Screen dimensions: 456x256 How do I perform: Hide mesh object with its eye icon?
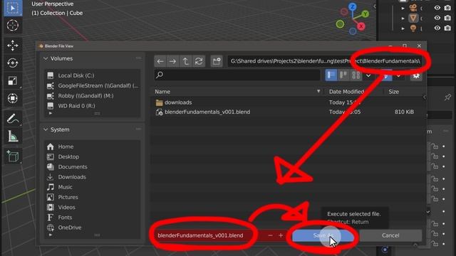[437, 18]
